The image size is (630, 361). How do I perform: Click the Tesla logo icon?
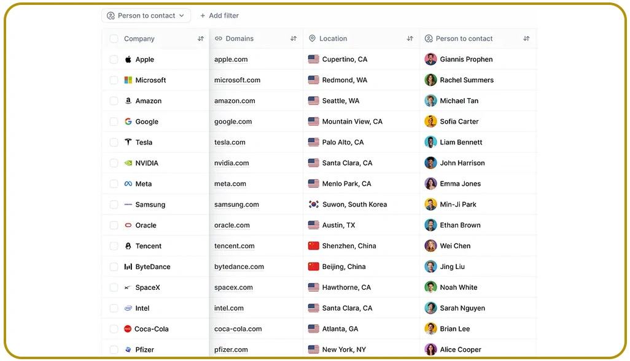[x=128, y=142]
